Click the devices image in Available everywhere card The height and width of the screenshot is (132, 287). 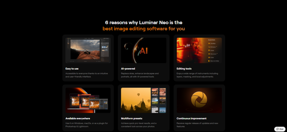tap(88, 100)
